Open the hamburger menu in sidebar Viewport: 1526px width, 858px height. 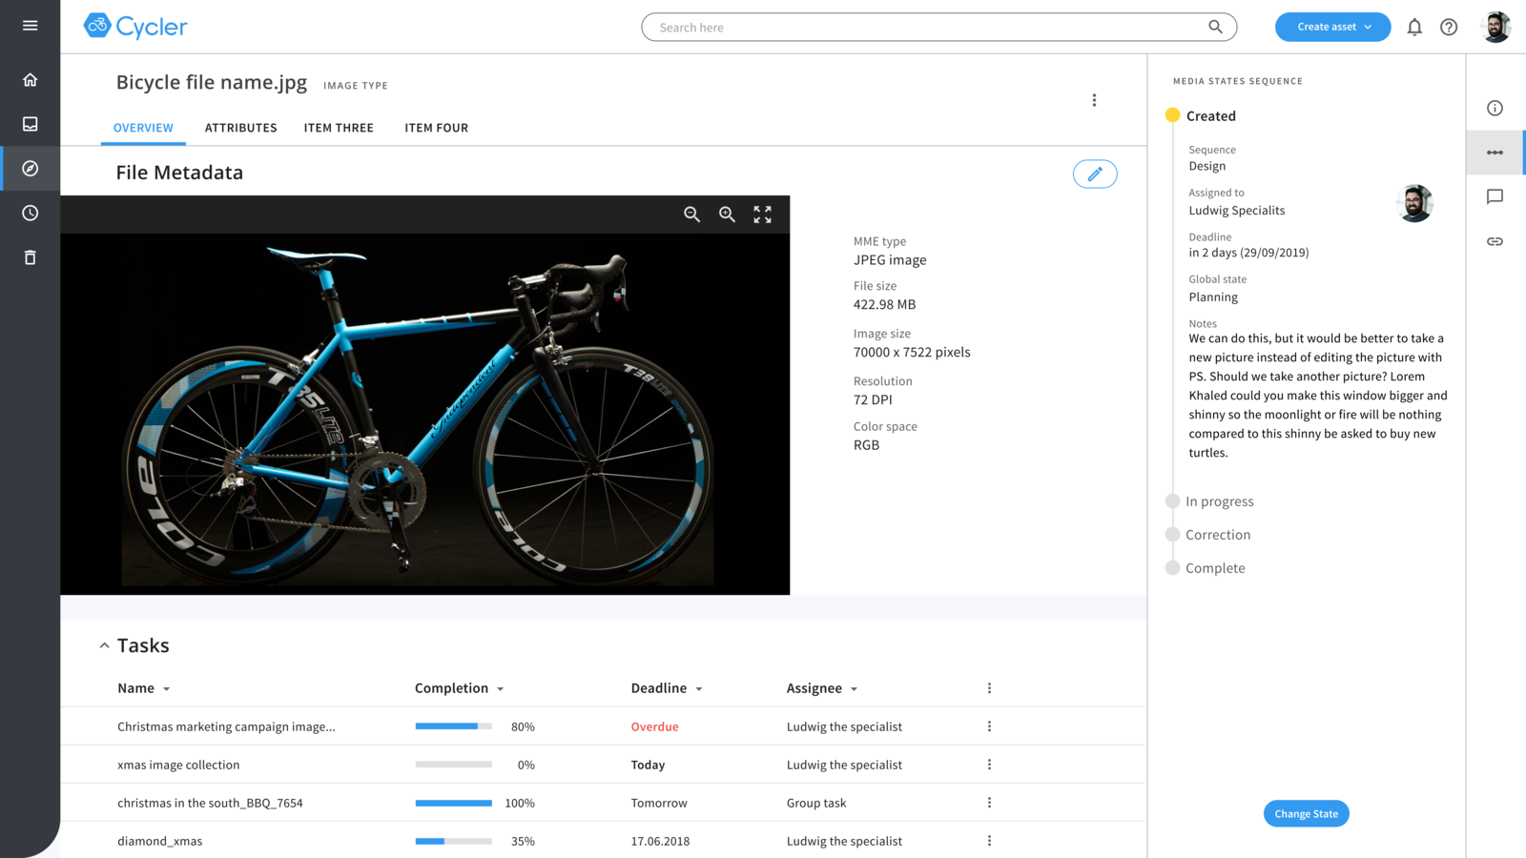[x=30, y=26]
